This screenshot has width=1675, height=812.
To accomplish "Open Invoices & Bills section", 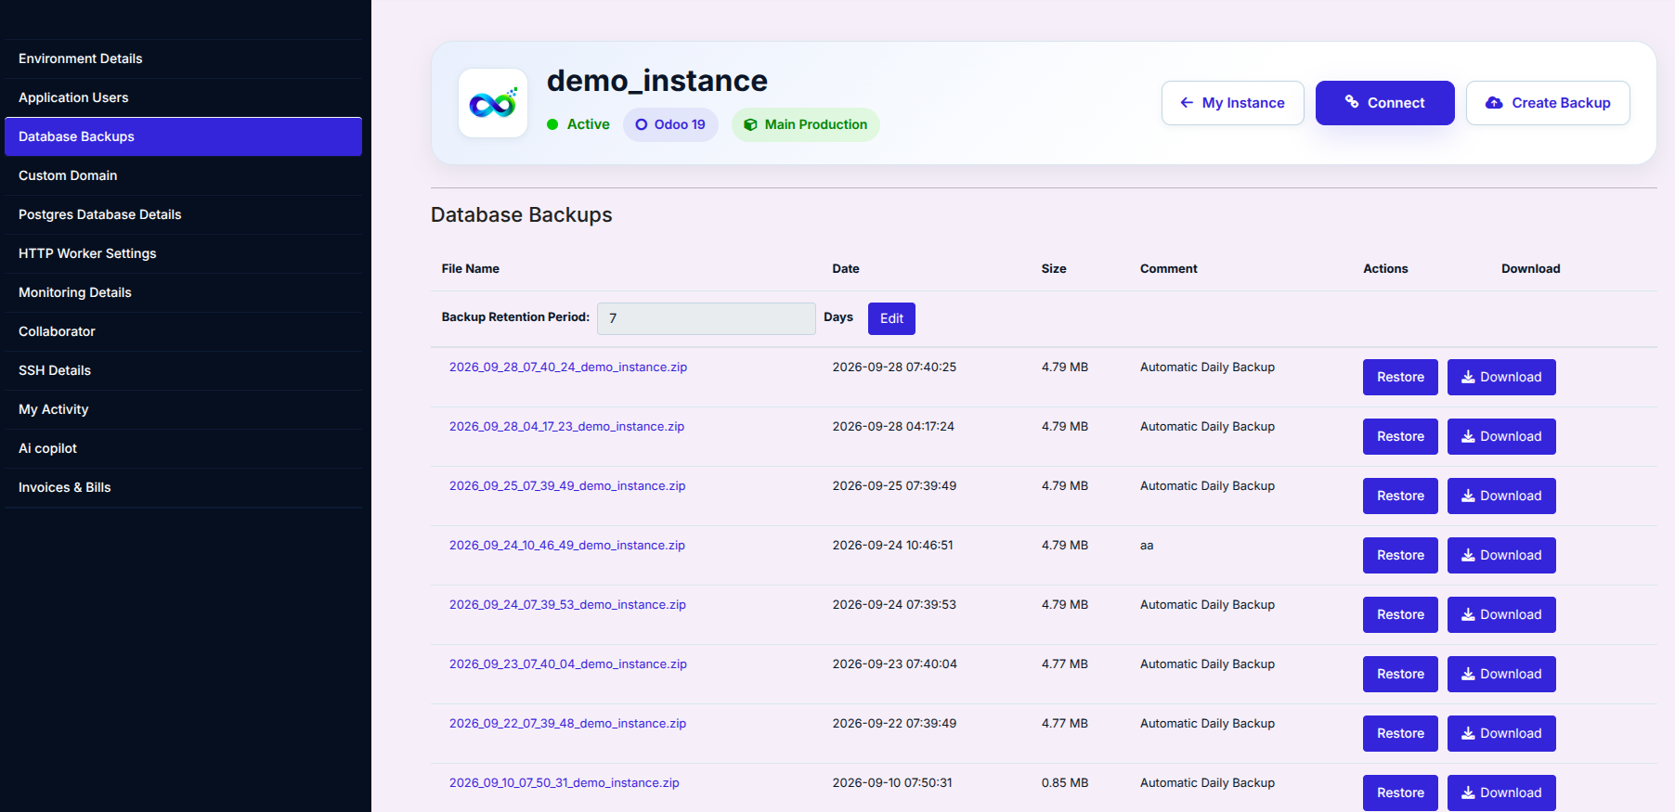I will pyautogui.click(x=183, y=487).
